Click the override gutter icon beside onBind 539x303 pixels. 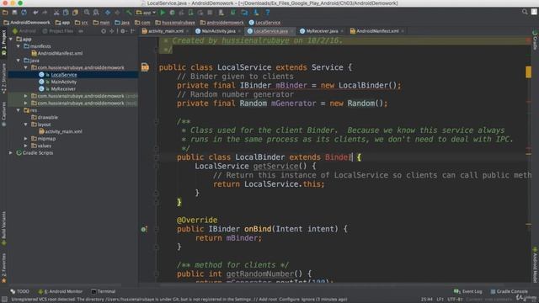tap(144, 229)
